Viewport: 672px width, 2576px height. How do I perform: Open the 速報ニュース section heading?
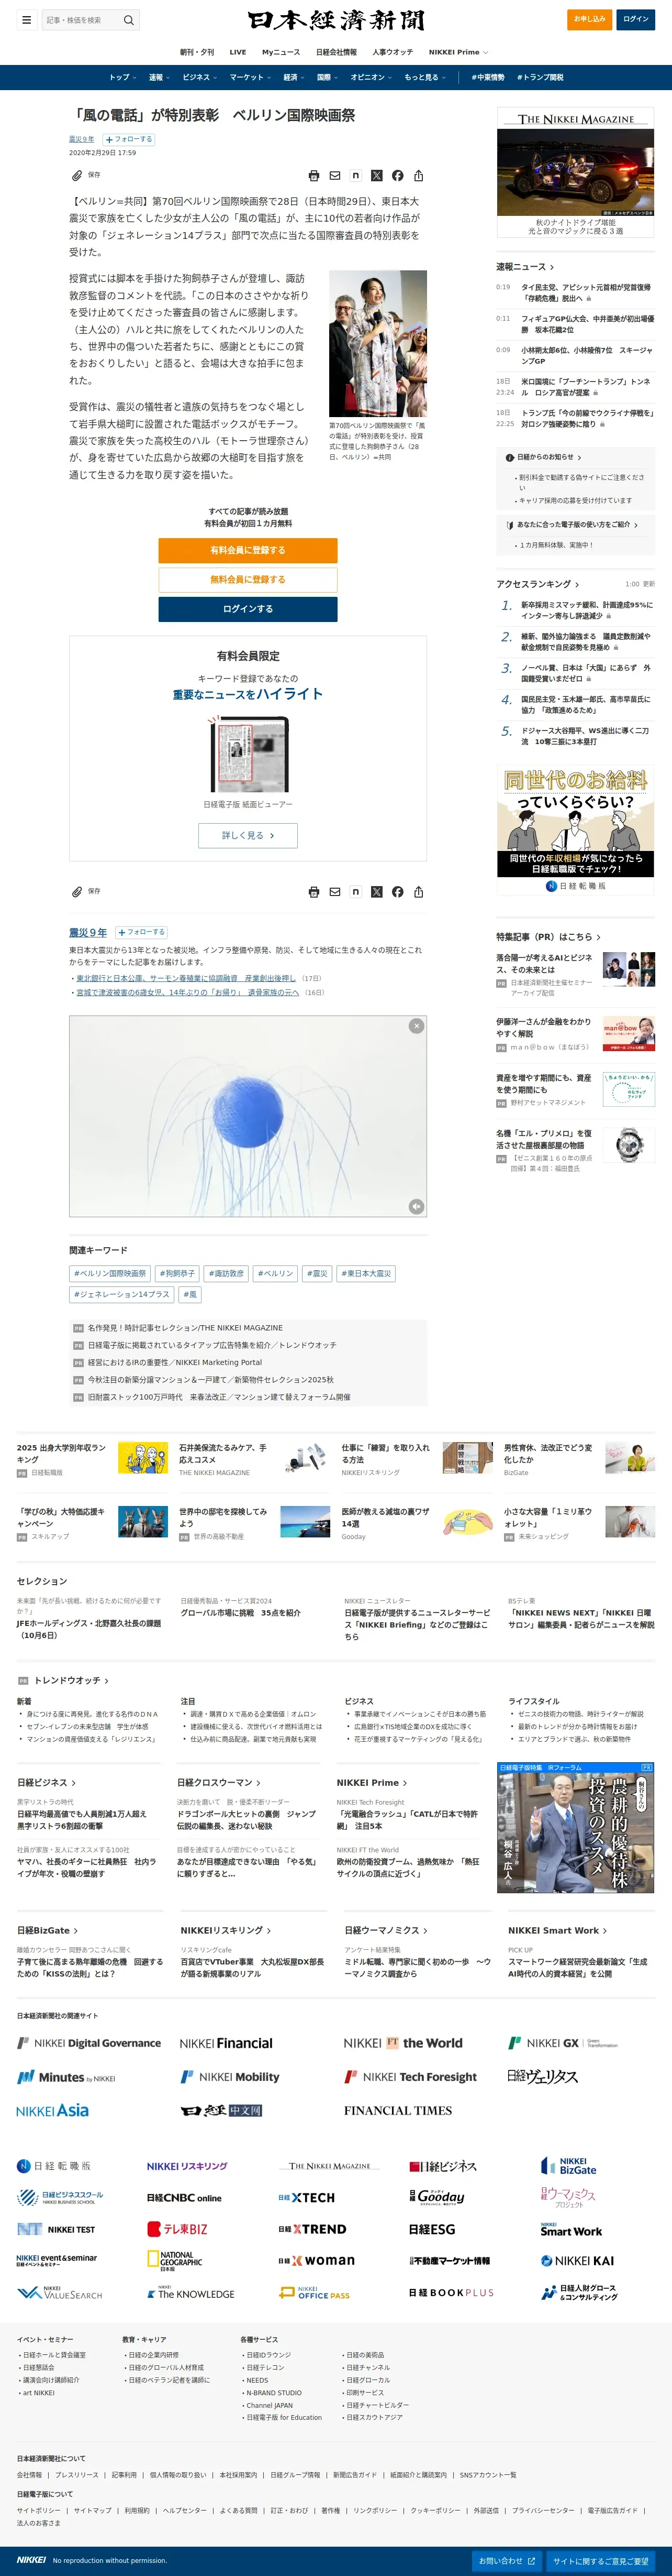[525, 267]
